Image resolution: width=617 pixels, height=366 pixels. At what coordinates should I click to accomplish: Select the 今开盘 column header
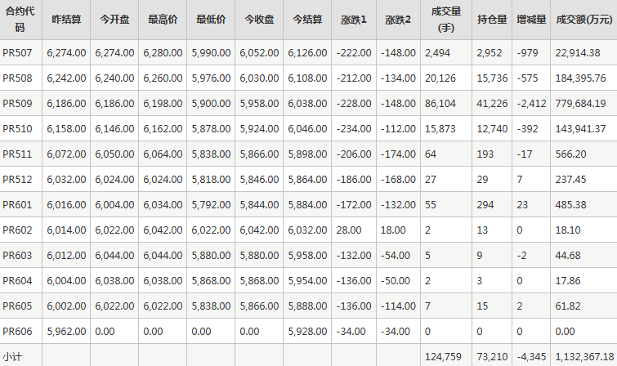[x=114, y=20]
